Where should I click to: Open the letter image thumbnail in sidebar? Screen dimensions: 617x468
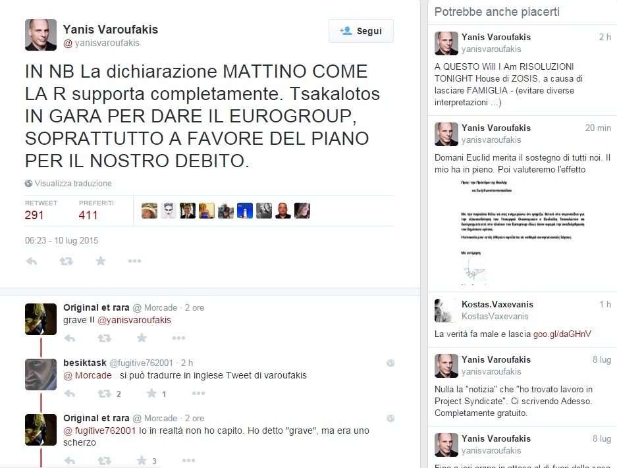(x=523, y=232)
